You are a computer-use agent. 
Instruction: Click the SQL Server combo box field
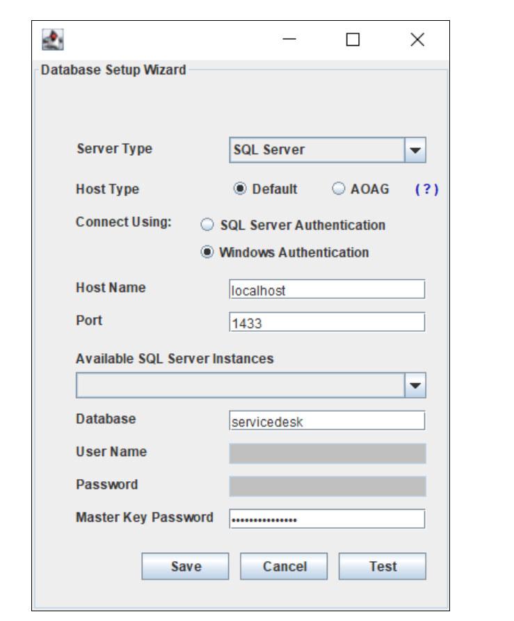[316, 150]
